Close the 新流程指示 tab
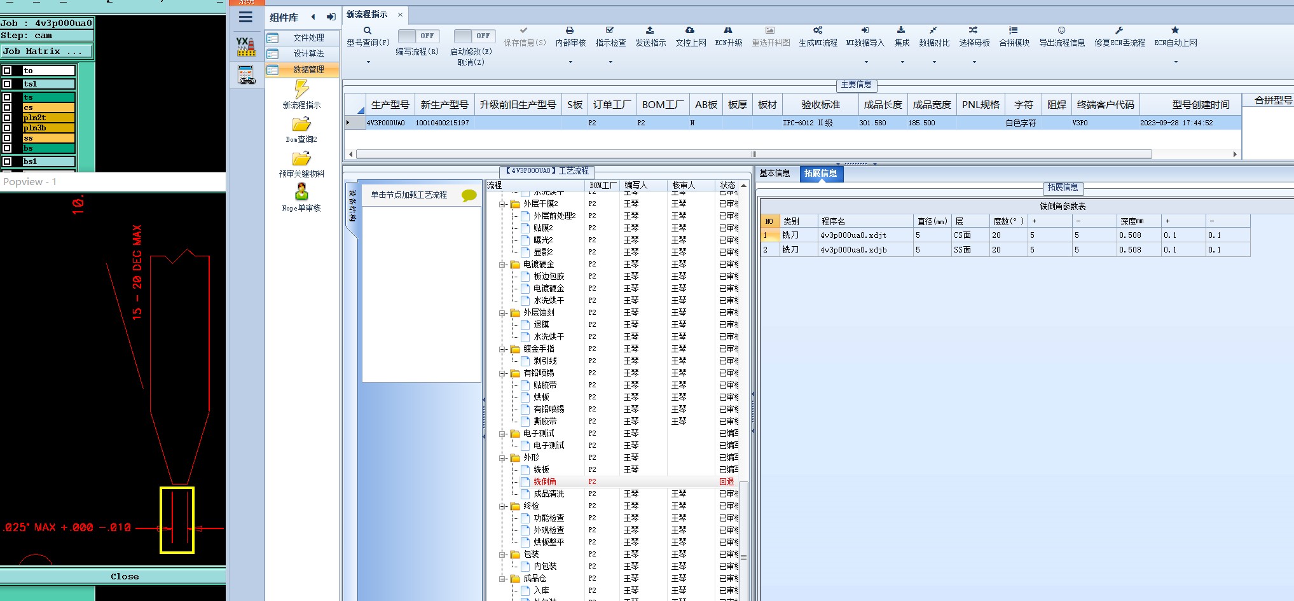The image size is (1294, 601). 400,15
